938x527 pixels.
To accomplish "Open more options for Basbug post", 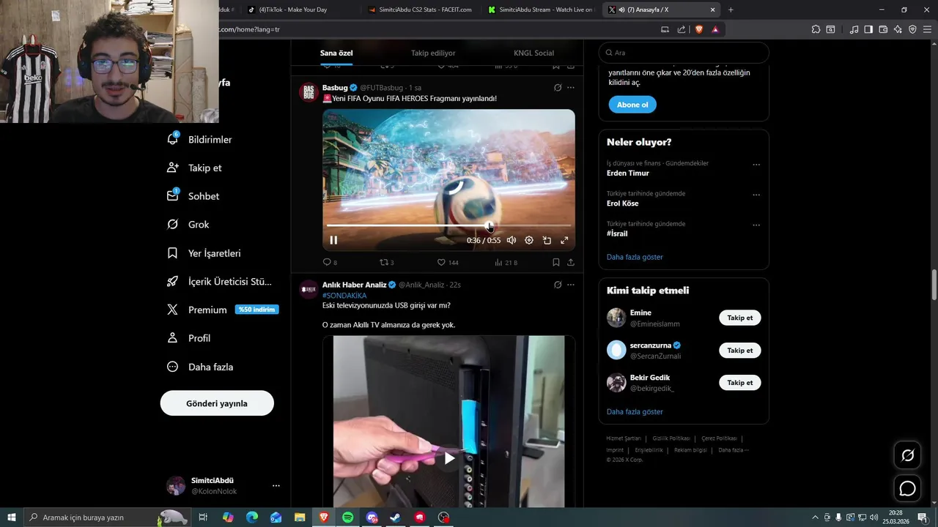I will 571,88.
